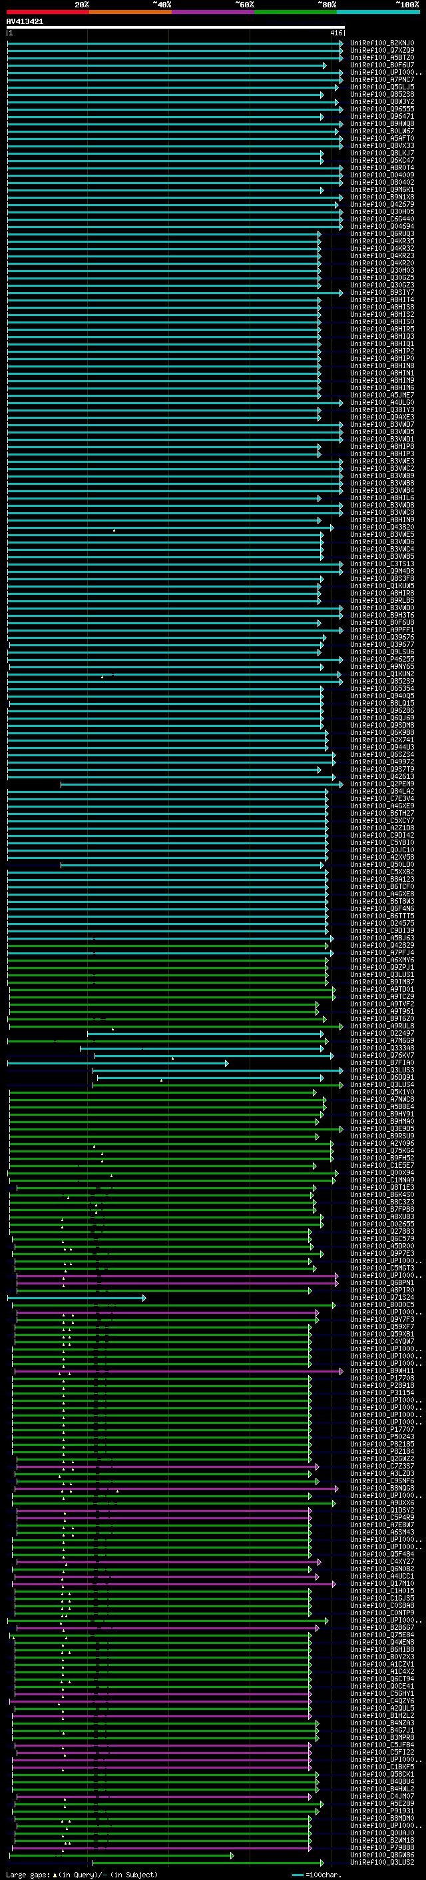This screenshot has height=1880, width=426.
Task: Click the orange ~40% identity legend bar
Action: [x=130, y=12]
